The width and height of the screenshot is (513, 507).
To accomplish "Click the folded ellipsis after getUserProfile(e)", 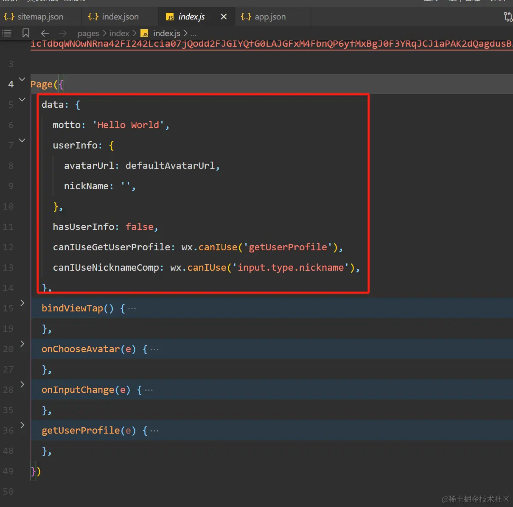I will [x=154, y=431].
